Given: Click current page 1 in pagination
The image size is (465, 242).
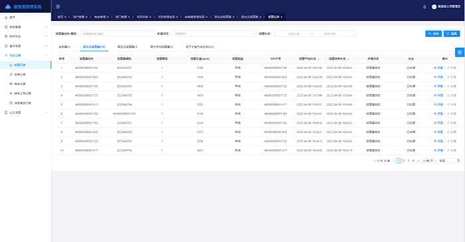Looking at the screenshot, I should [x=399, y=161].
